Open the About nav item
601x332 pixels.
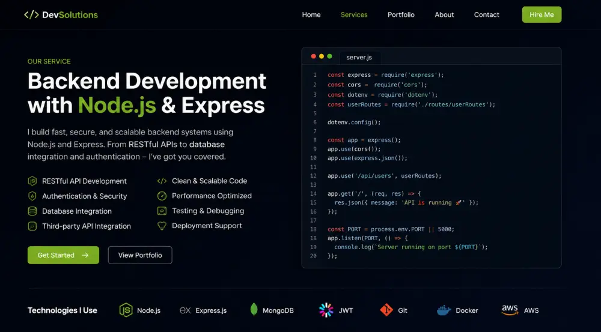click(444, 15)
